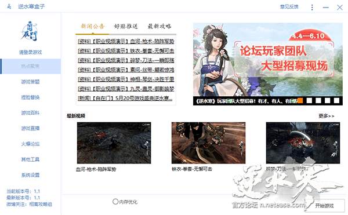
Task: Switch to the 最新攻略 tab
Action: [x=159, y=27]
